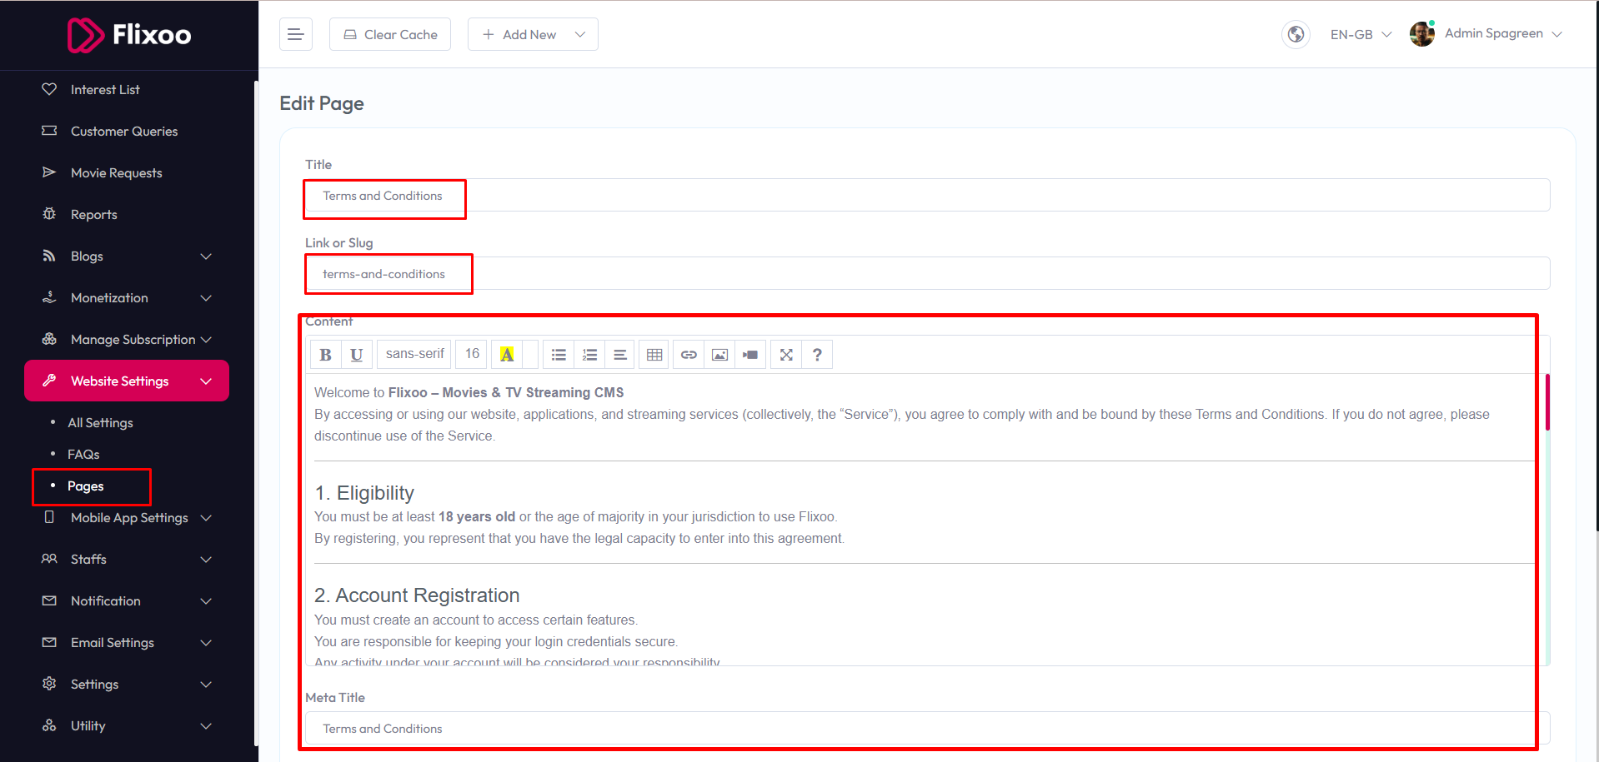Viewport: 1599px width, 762px height.
Task: Open the sans-serif font family dropdown
Action: (414, 354)
